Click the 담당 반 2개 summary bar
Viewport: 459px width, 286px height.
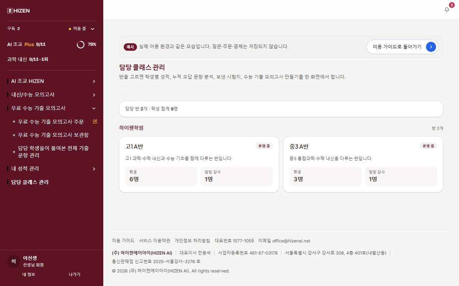click(281, 109)
